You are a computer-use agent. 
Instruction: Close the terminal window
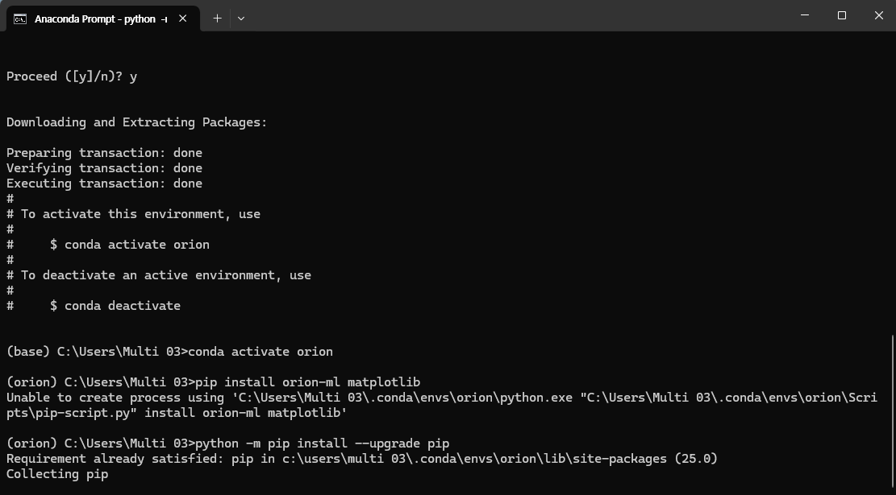pyautogui.click(x=879, y=15)
